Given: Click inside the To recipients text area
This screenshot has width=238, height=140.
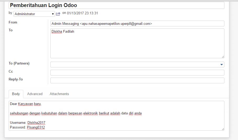Looking at the screenshot, I should click(137, 43).
